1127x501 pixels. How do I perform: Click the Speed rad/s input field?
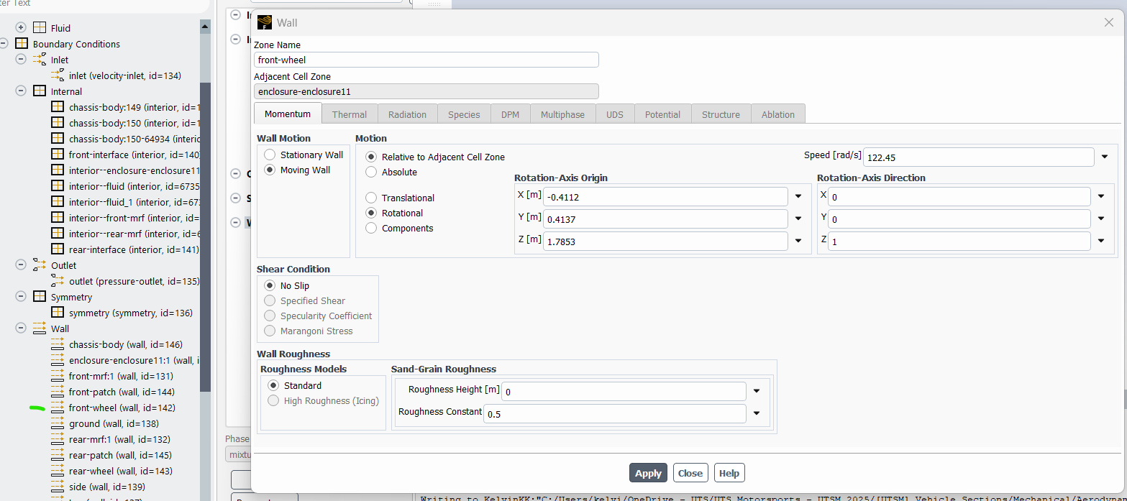point(979,157)
